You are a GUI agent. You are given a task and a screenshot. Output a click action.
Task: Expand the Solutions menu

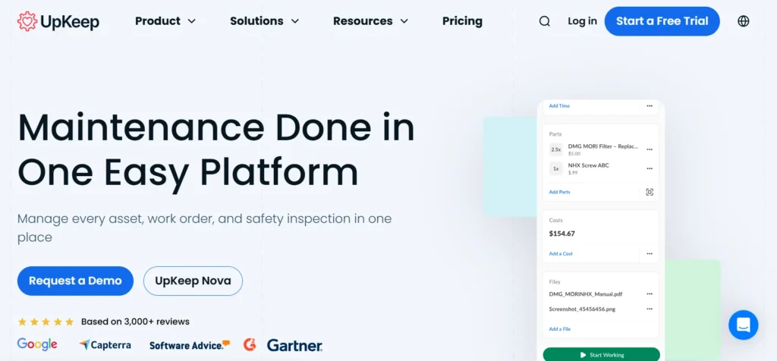[264, 21]
